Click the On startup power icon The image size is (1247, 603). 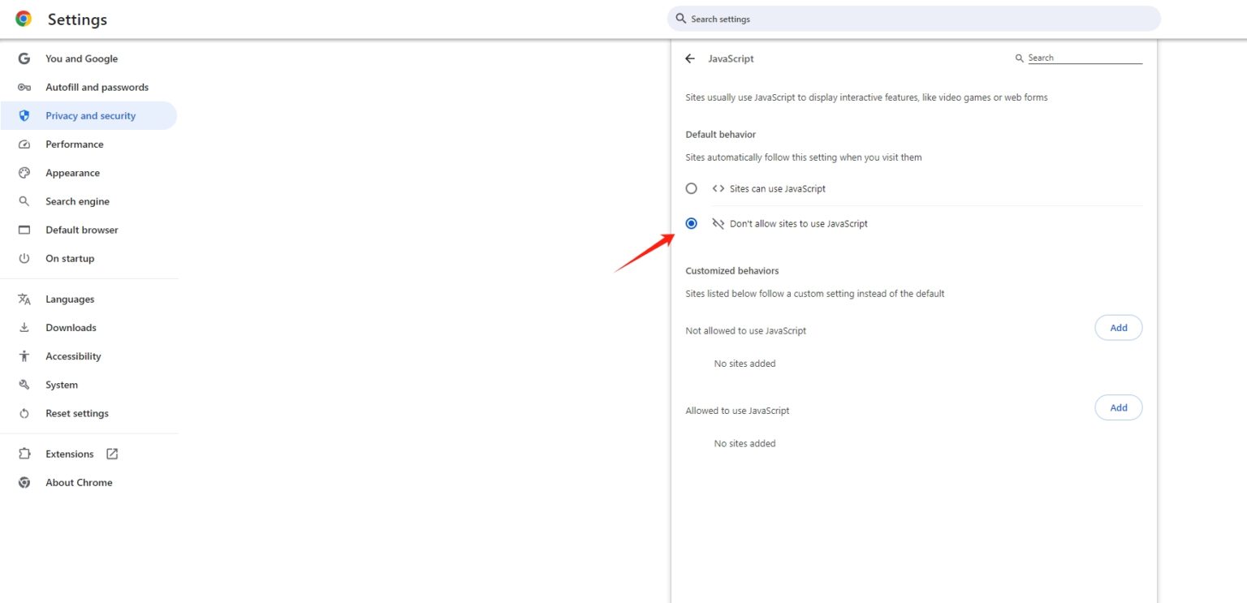(x=24, y=259)
